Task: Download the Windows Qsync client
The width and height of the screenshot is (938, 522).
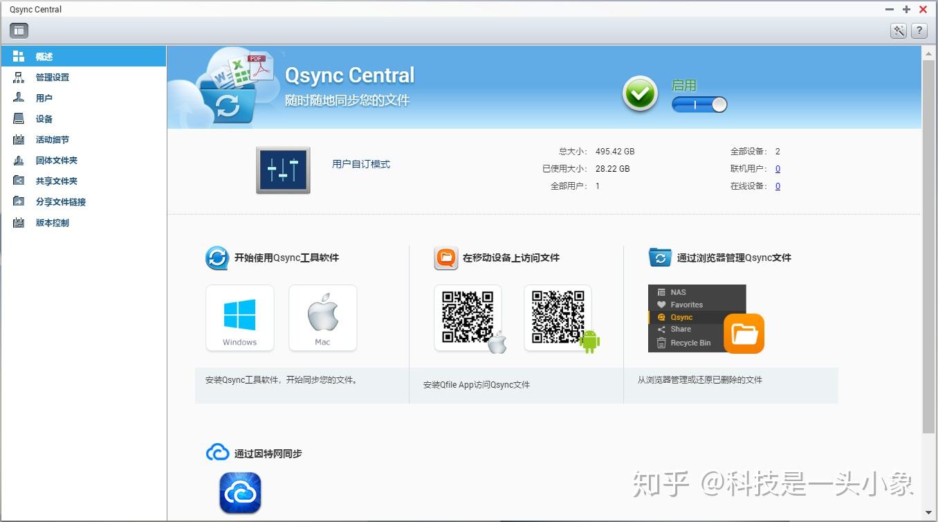Action: point(239,318)
